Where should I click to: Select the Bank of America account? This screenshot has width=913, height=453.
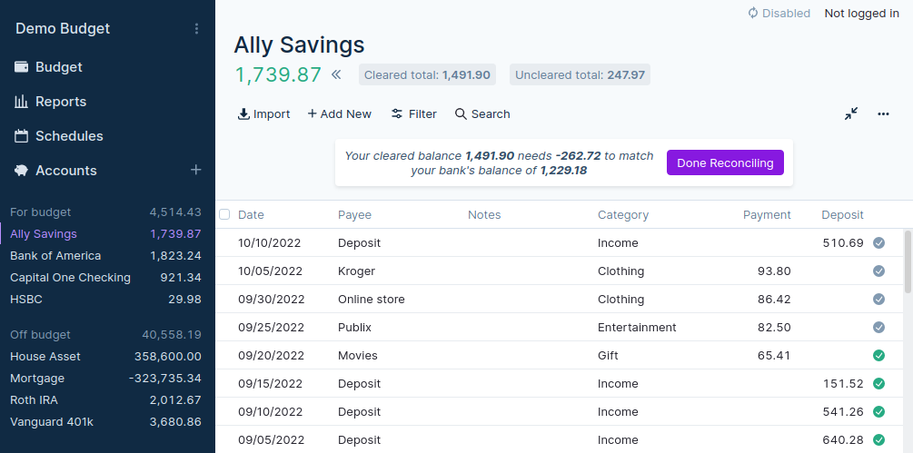(55, 256)
